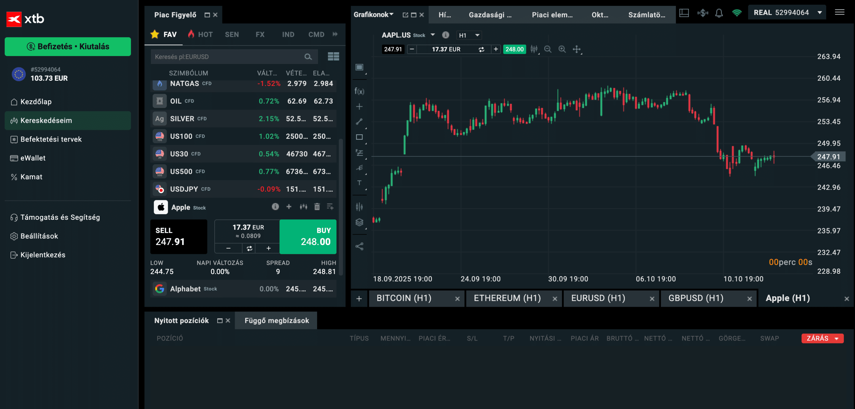Delete Apple from watchlist via trash icon

pos(317,207)
